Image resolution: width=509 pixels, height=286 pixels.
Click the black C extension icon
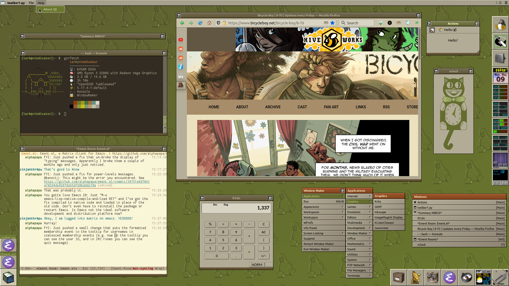(389, 23)
